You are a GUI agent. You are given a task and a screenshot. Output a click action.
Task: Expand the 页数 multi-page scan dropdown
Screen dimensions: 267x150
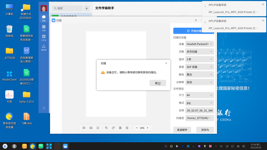click(x=199, y=52)
